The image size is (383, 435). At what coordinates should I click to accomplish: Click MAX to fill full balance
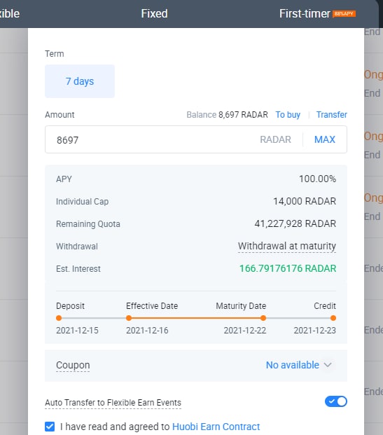coord(325,139)
